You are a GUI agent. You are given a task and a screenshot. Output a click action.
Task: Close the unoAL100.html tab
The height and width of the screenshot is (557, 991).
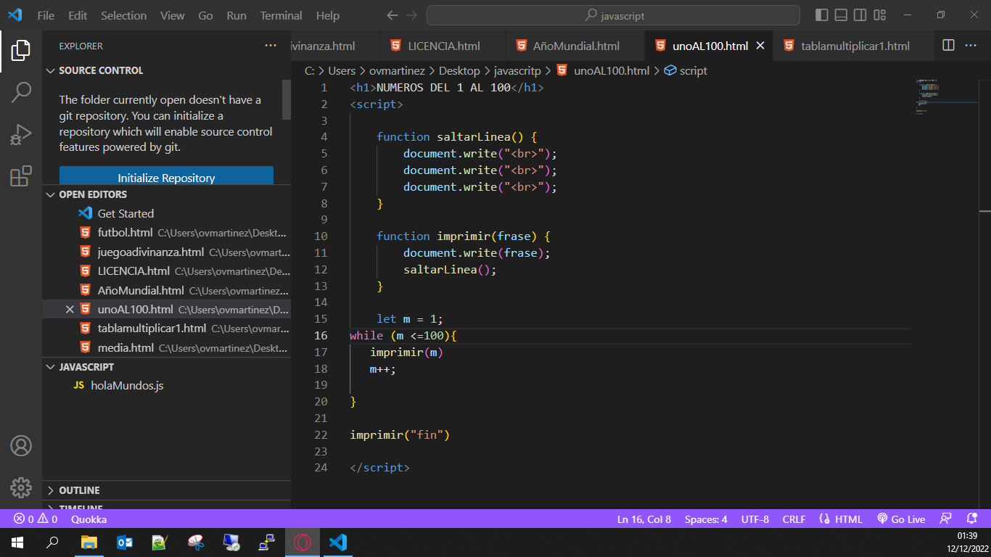pyautogui.click(x=760, y=46)
